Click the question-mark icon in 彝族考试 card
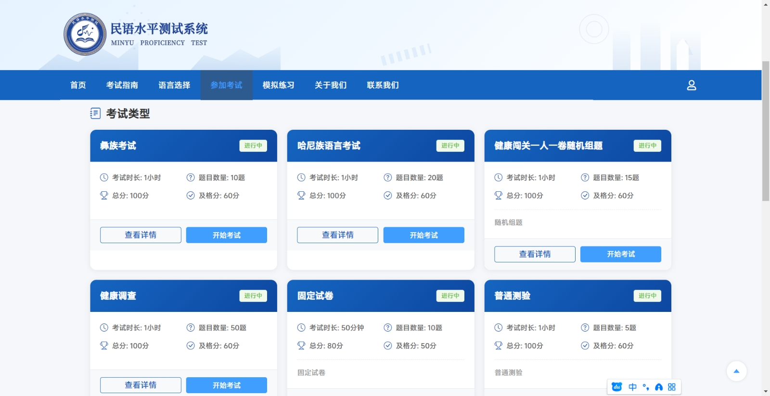 tap(191, 177)
